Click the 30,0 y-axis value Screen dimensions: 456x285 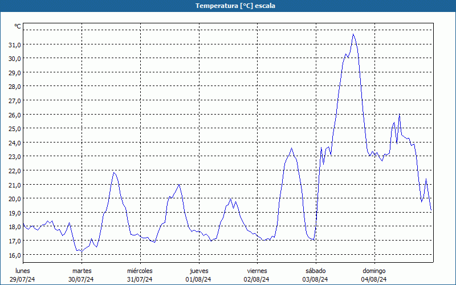(15, 59)
